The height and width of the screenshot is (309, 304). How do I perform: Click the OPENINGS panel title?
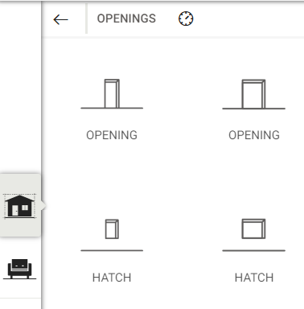[126, 19]
